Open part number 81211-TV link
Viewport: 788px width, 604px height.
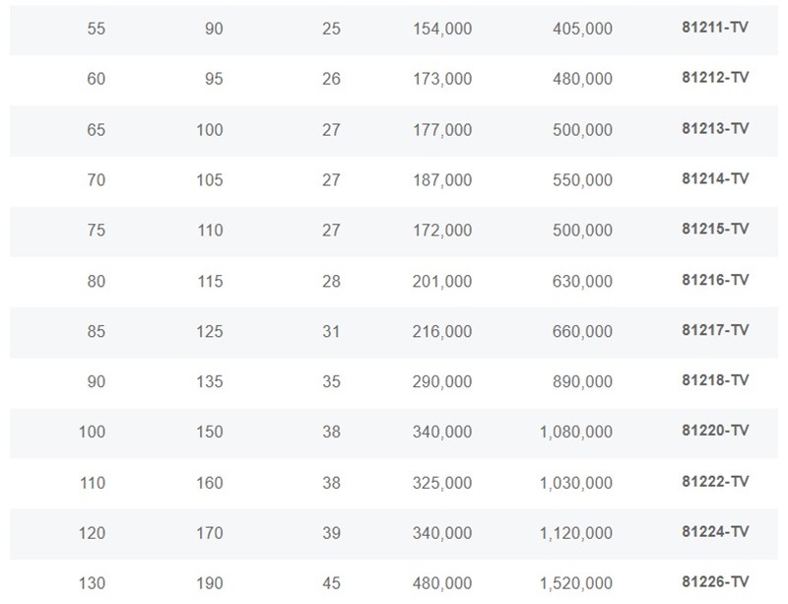click(715, 28)
